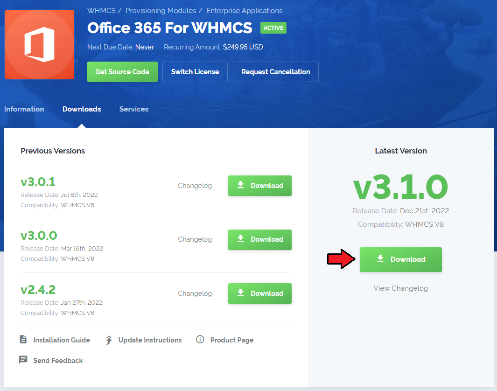The height and width of the screenshot is (391, 497).
Task: Open the Send Feedback link
Action: click(x=58, y=361)
